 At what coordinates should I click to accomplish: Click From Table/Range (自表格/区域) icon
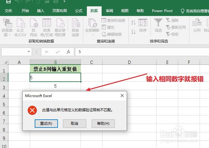pos(47,23)
